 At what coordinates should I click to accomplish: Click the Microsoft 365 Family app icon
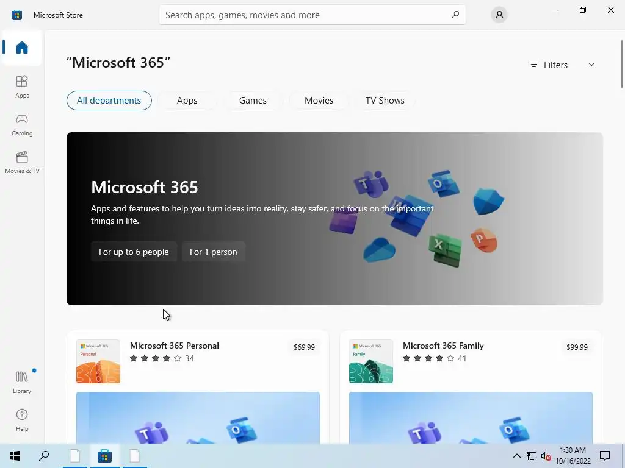click(x=370, y=361)
